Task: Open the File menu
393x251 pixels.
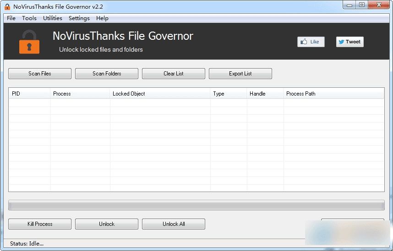Action: (11, 18)
